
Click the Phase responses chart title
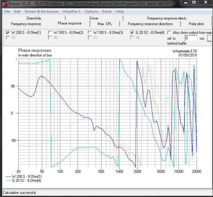tap(35, 51)
